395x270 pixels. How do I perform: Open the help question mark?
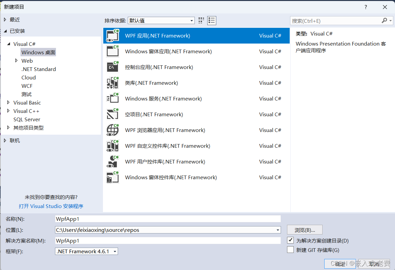[365, 7]
